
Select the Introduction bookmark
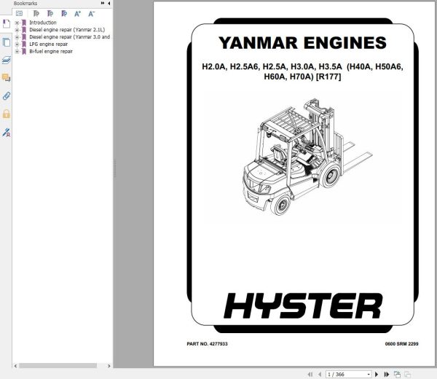pos(43,23)
